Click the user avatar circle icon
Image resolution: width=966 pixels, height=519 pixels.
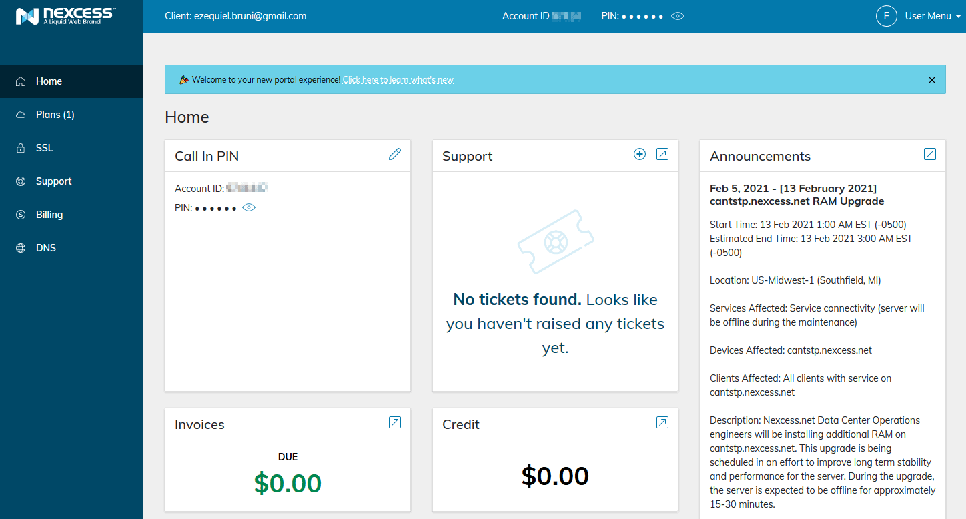pos(886,16)
